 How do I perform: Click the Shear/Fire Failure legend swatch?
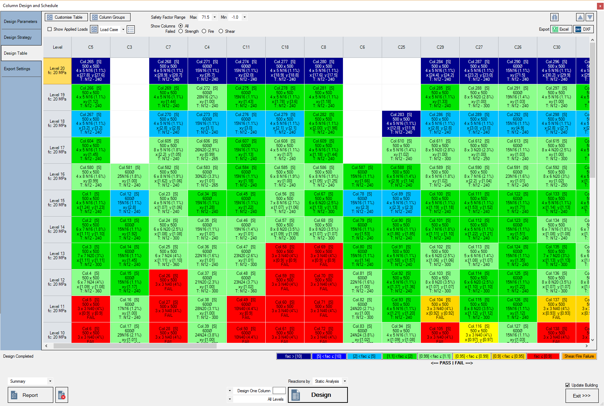coord(579,356)
